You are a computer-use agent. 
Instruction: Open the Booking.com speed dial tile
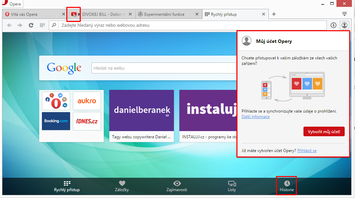tap(56, 121)
